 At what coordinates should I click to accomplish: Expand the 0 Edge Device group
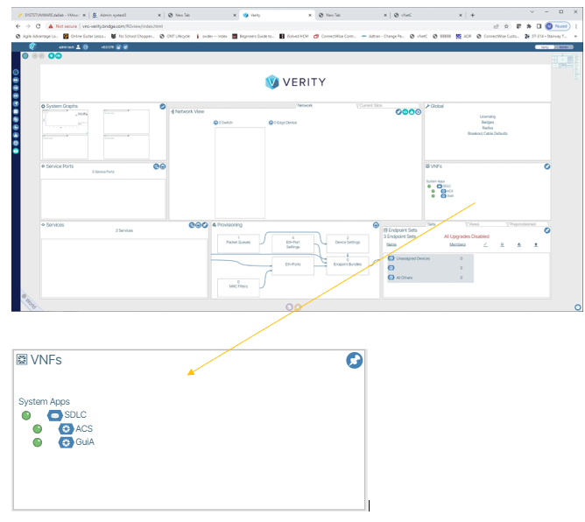pos(271,123)
